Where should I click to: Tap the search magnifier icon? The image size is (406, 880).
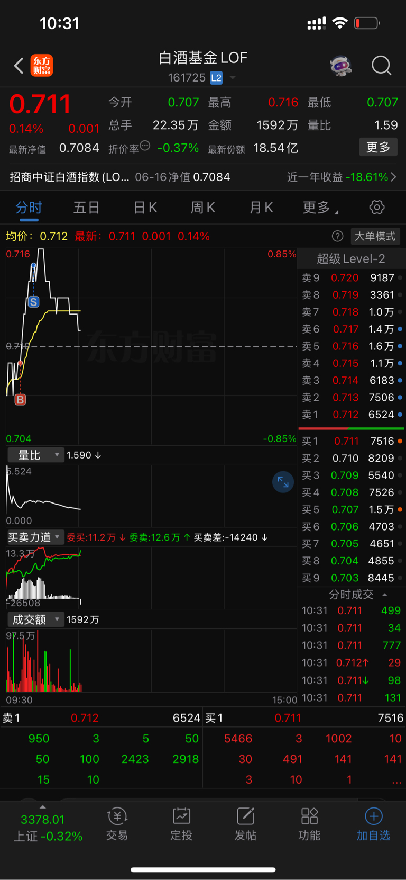pyautogui.click(x=381, y=66)
